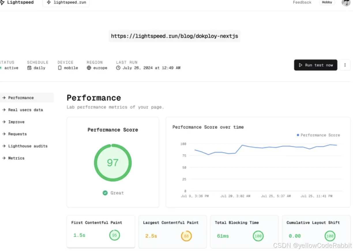The height and width of the screenshot is (251, 353).
Task: Click the globe icon beside europe
Action: click(x=89, y=68)
